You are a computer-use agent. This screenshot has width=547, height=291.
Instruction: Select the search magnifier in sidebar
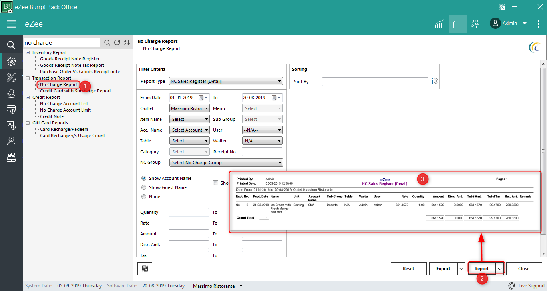11,45
